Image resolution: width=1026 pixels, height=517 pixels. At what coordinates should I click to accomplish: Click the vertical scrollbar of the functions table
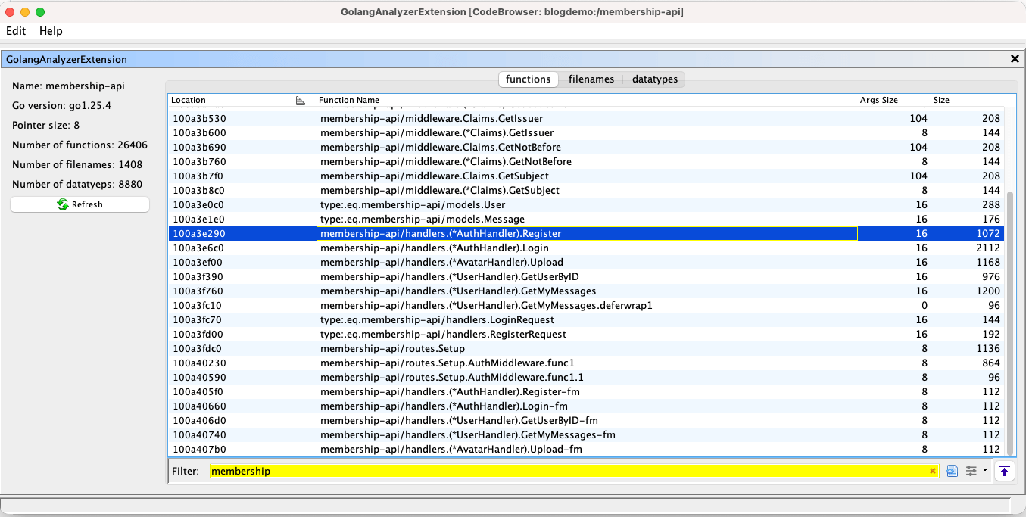[x=1009, y=318]
